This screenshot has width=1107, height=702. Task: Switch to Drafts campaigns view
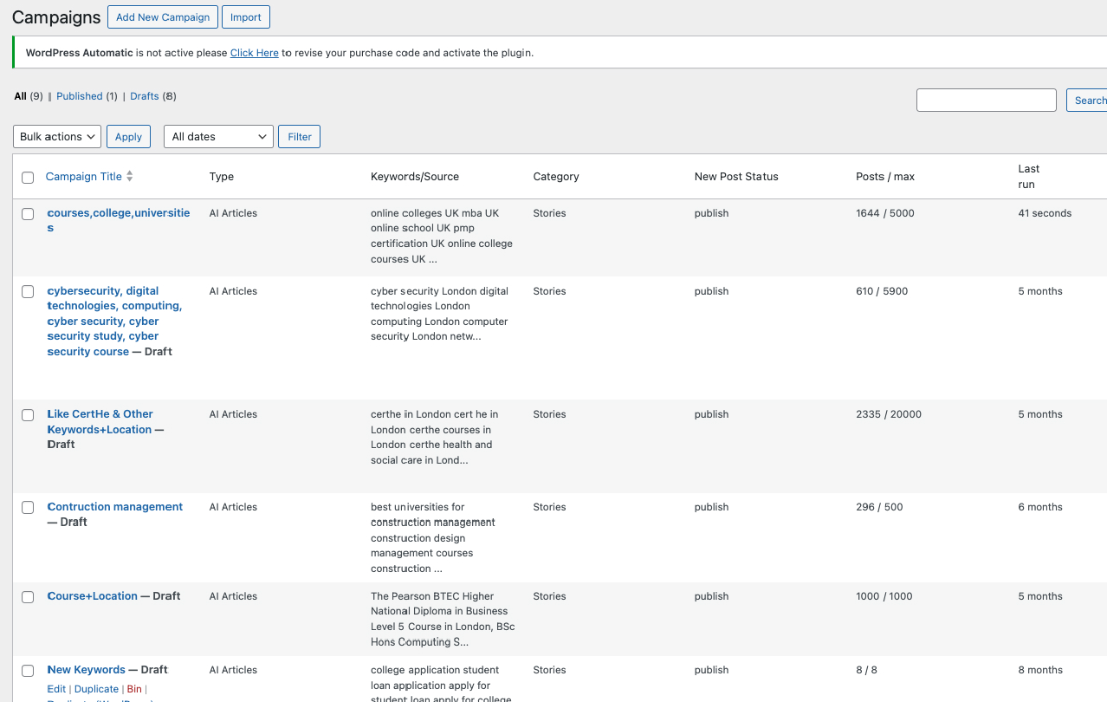pos(145,96)
